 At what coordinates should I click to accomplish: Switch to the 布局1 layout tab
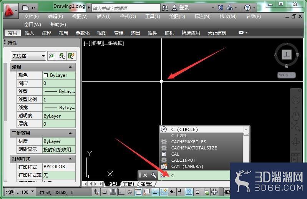pyautogui.click(x=129, y=184)
